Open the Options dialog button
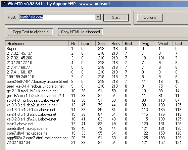 150,17
